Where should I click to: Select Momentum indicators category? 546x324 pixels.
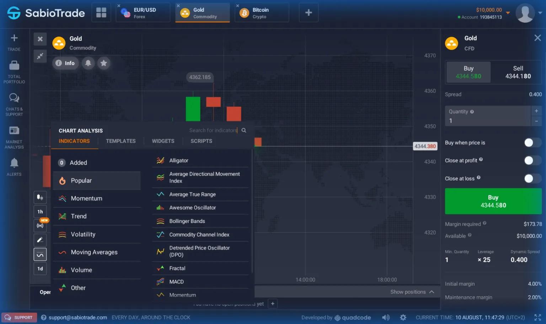click(97, 199)
